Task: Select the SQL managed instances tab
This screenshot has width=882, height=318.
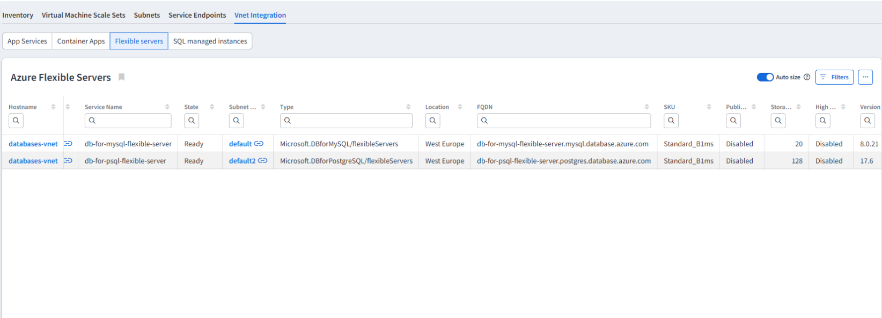Action: point(210,41)
